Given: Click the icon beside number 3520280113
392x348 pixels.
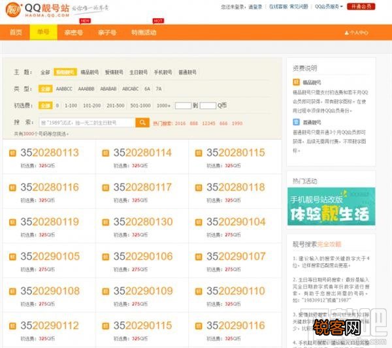Looking at the screenshot, I should (x=12, y=153).
